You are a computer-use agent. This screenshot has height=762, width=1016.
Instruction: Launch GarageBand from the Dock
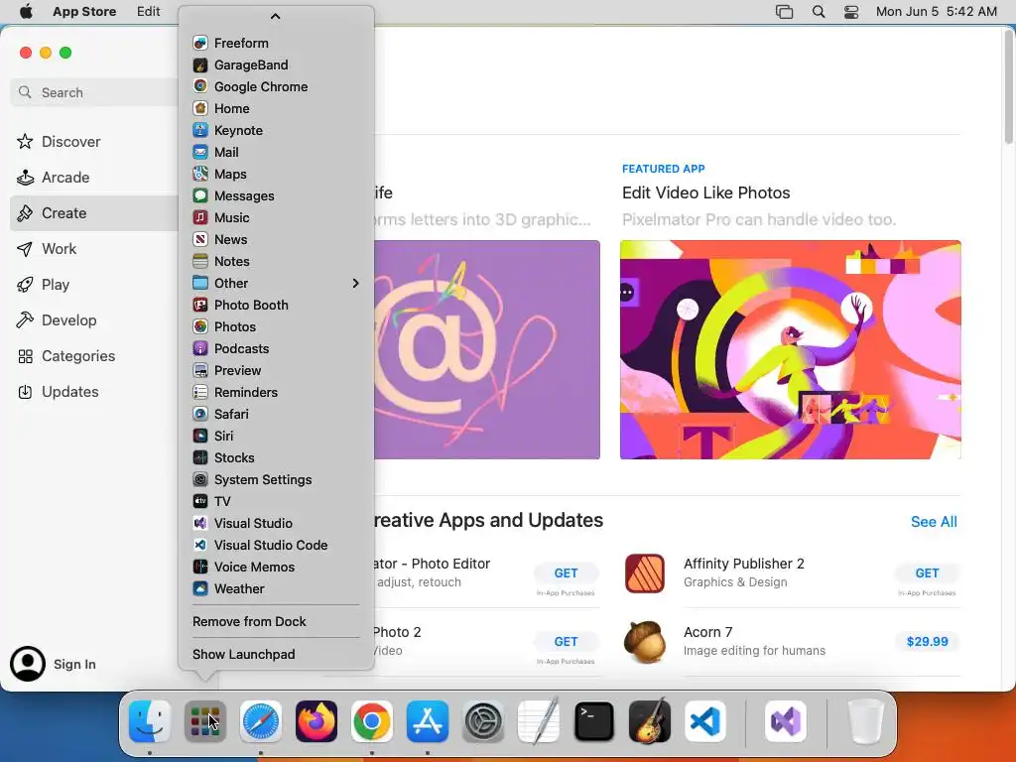click(650, 721)
